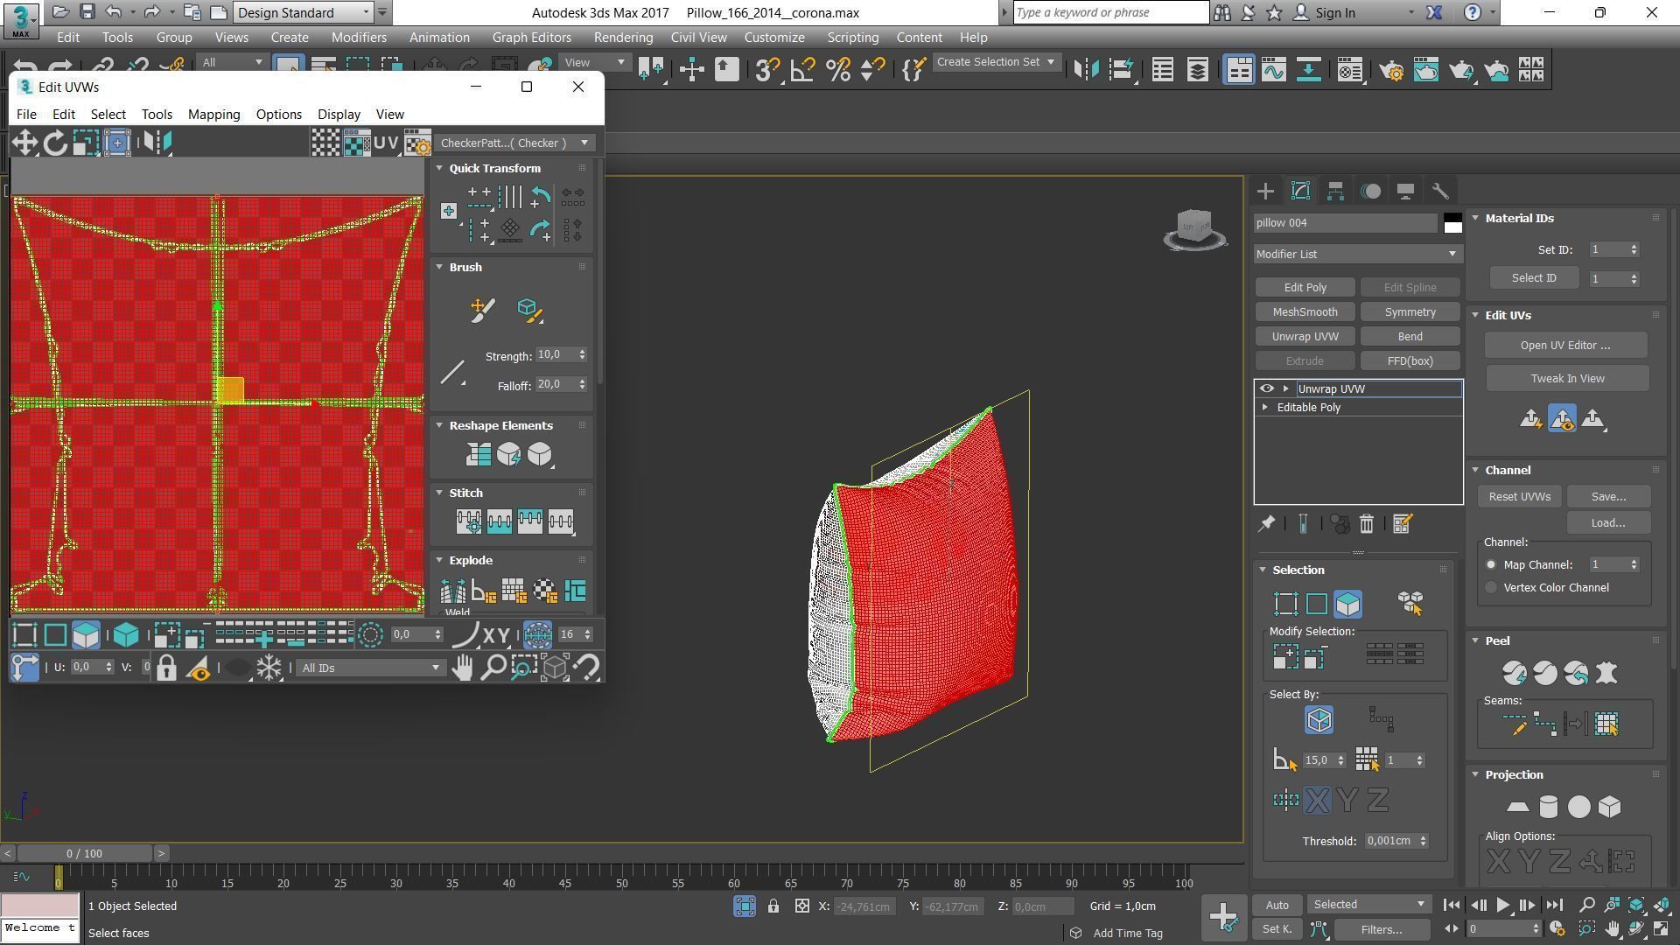This screenshot has width=1680, height=945.
Task: Click the Open UV Editor button
Action: (x=1564, y=346)
